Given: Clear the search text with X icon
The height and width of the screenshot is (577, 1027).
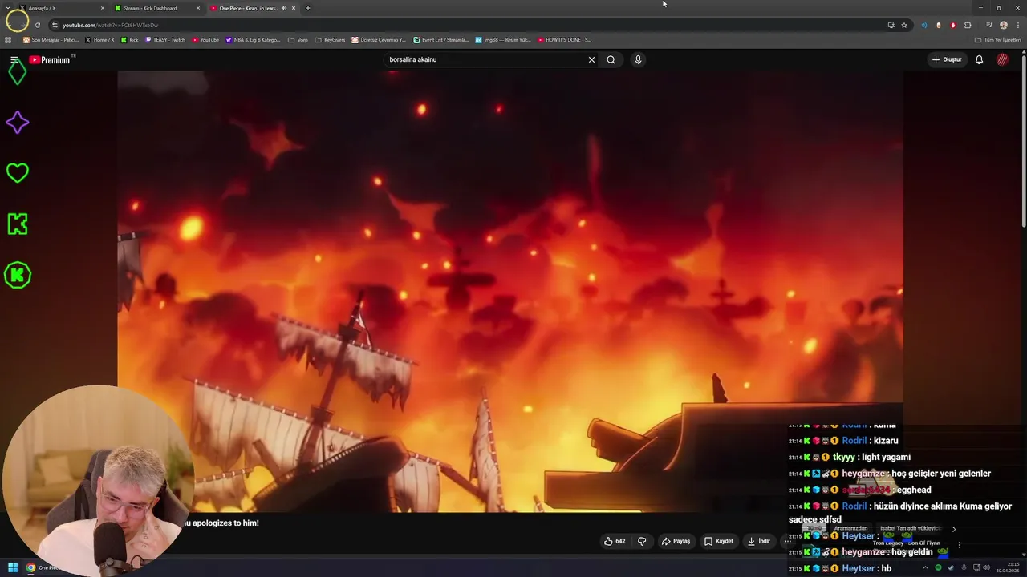Looking at the screenshot, I should tap(591, 59).
